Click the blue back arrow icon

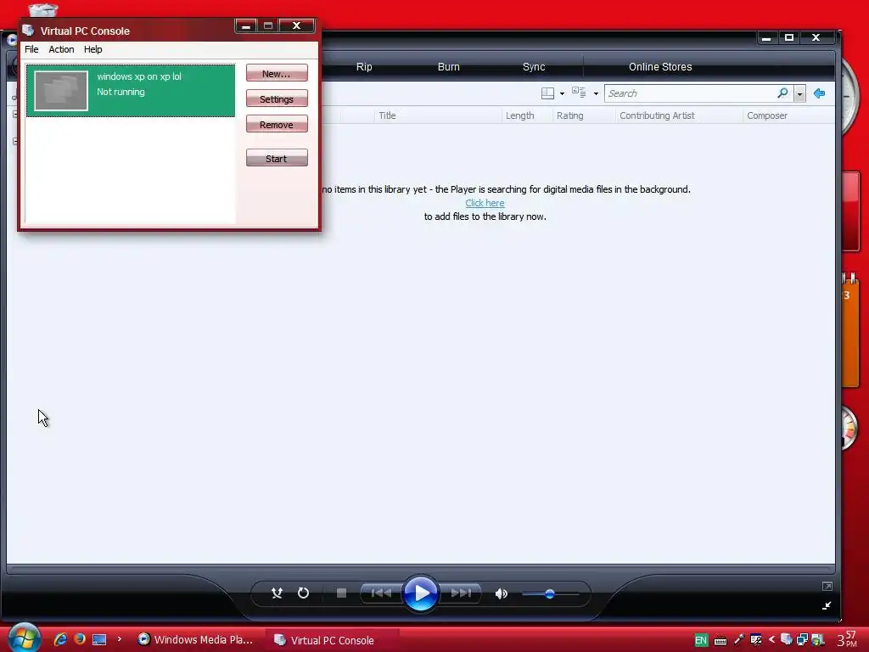pos(819,93)
